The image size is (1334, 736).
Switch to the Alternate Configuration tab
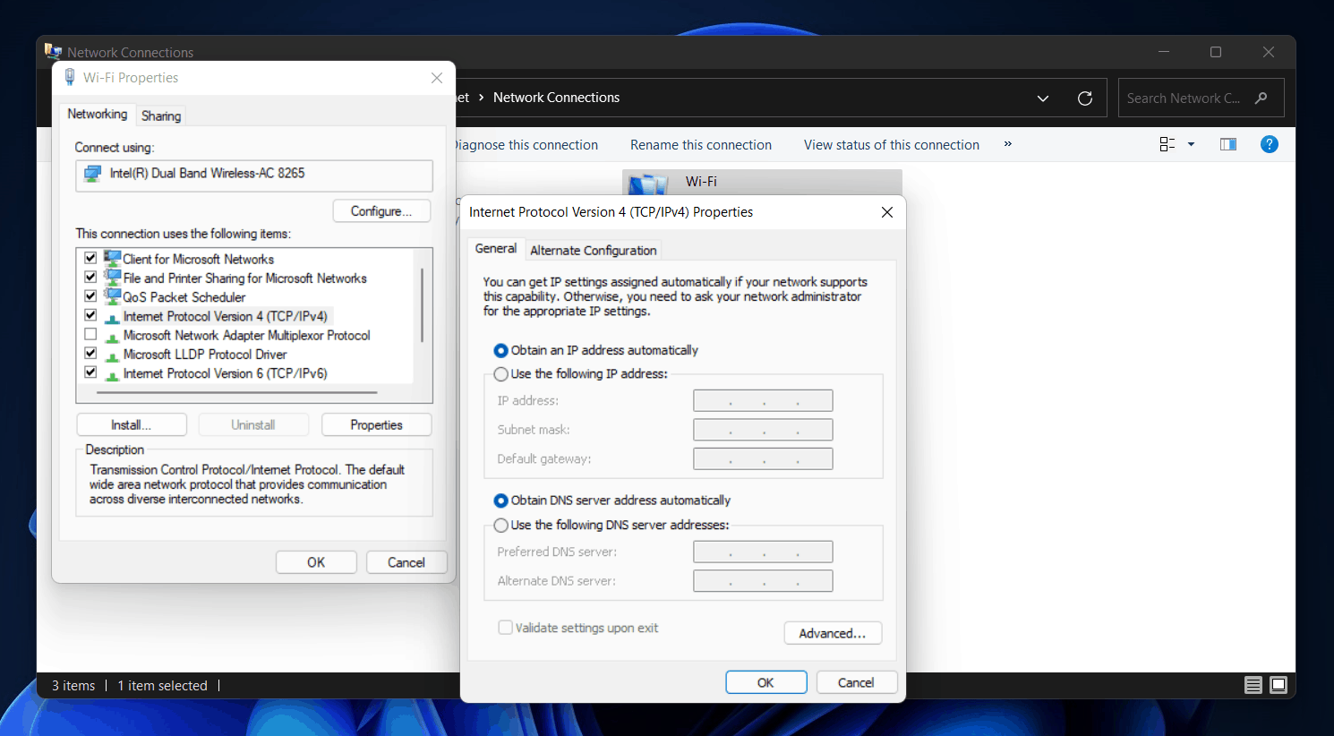tap(593, 251)
